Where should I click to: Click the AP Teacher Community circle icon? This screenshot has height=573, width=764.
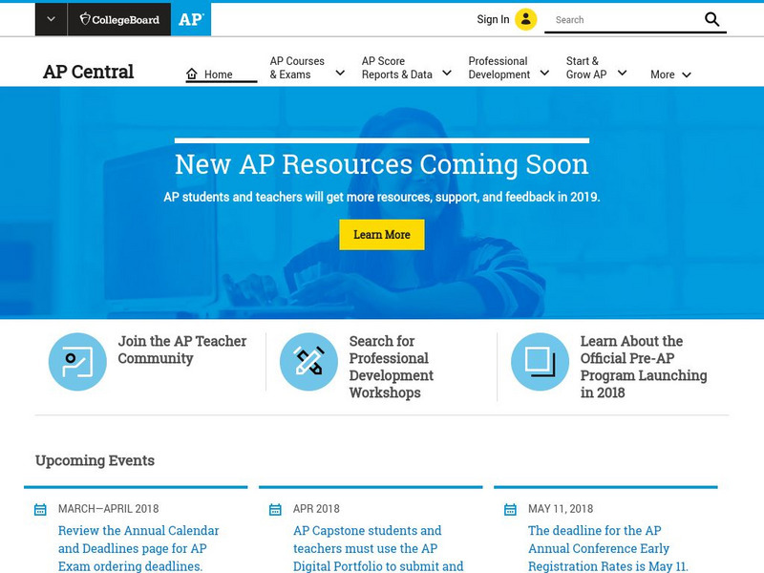(77, 362)
